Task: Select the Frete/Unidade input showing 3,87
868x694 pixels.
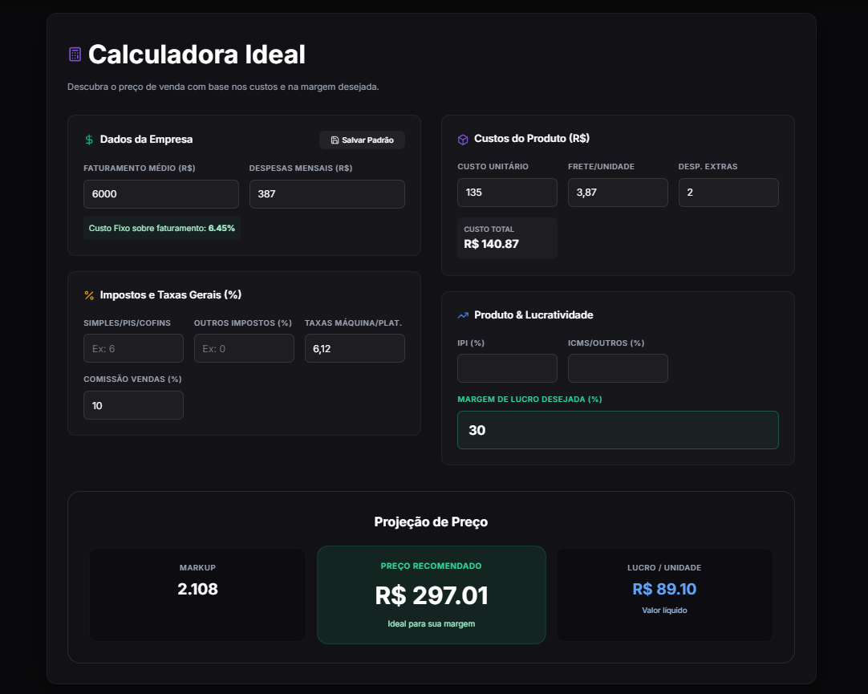Action: (x=618, y=192)
